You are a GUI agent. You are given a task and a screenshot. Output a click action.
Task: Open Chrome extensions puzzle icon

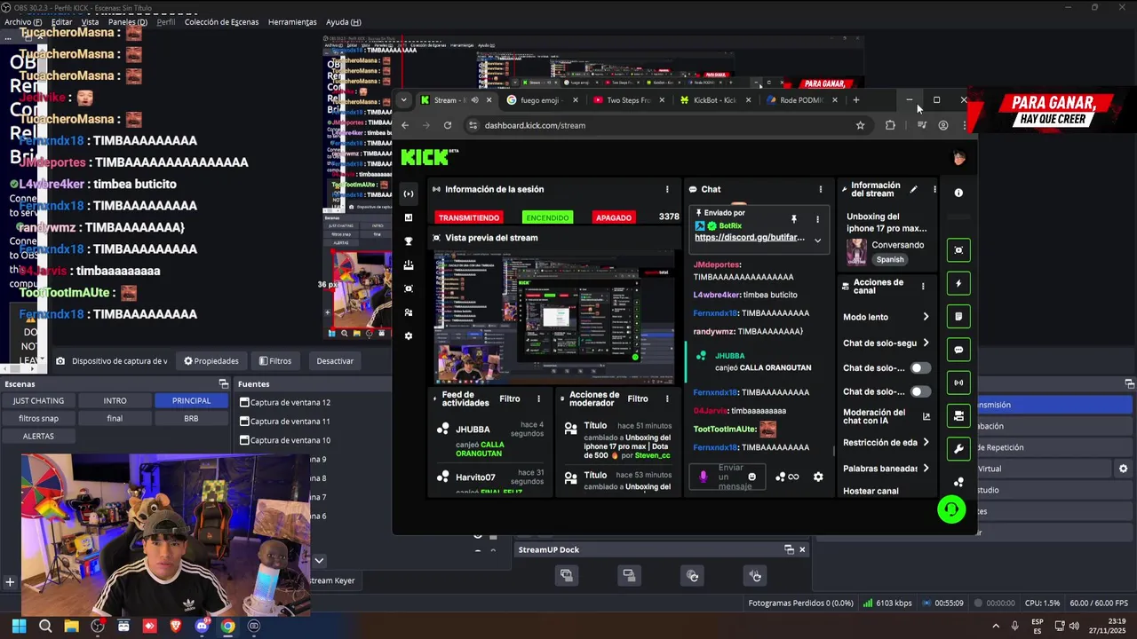[x=890, y=125]
